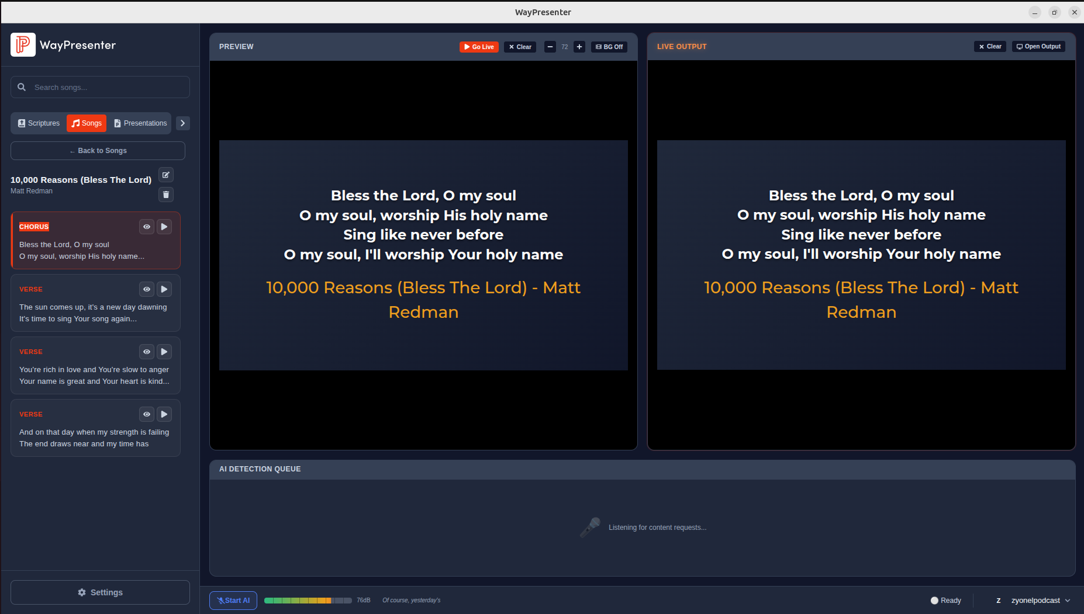1084x614 pixels.
Task: Play the Chorus slide live
Action: coord(164,227)
